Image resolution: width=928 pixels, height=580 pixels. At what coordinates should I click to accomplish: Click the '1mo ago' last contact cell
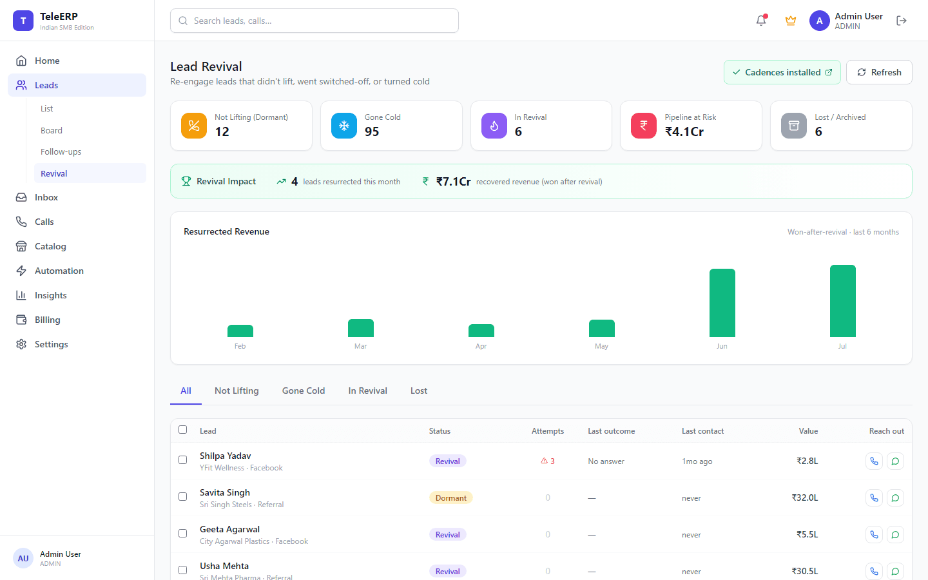click(697, 461)
